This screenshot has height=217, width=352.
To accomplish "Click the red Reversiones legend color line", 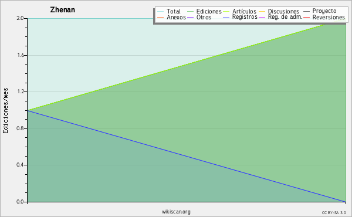I will tap(306, 17).
